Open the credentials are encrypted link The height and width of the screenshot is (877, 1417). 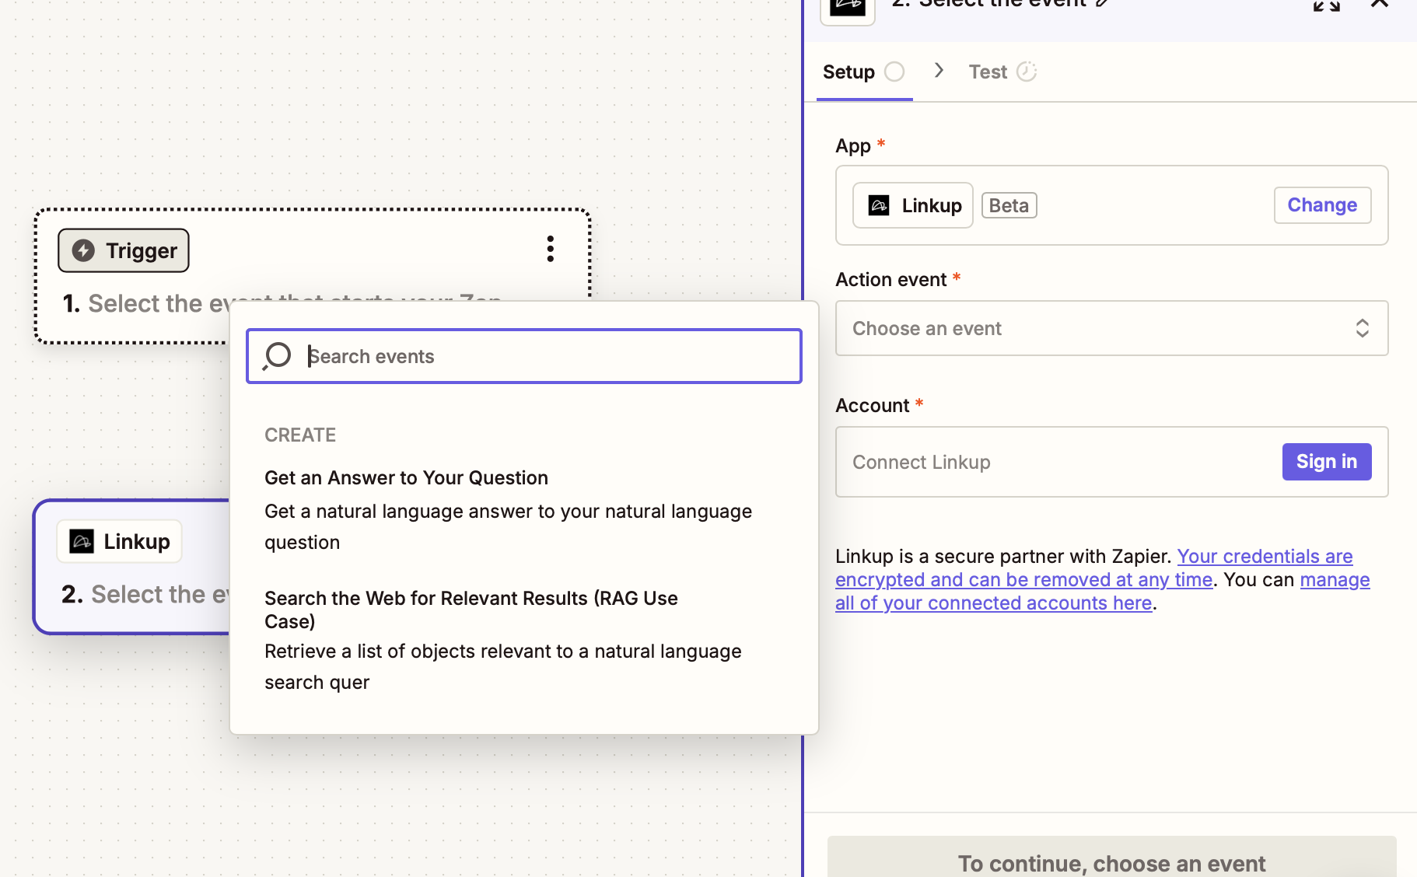pyautogui.click(x=1094, y=568)
